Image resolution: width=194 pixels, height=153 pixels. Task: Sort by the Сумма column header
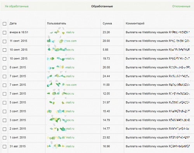pyautogui.click(x=107, y=24)
